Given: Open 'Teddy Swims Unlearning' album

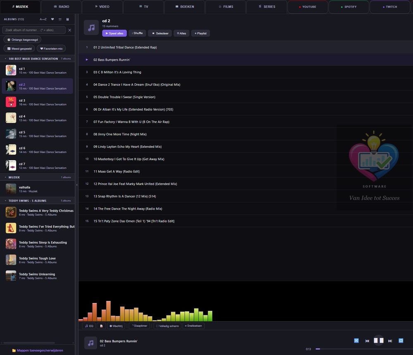Looking at the screenshot, I should [38, 276].
